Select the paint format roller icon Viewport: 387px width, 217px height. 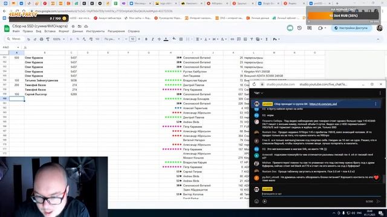(48, 39)
